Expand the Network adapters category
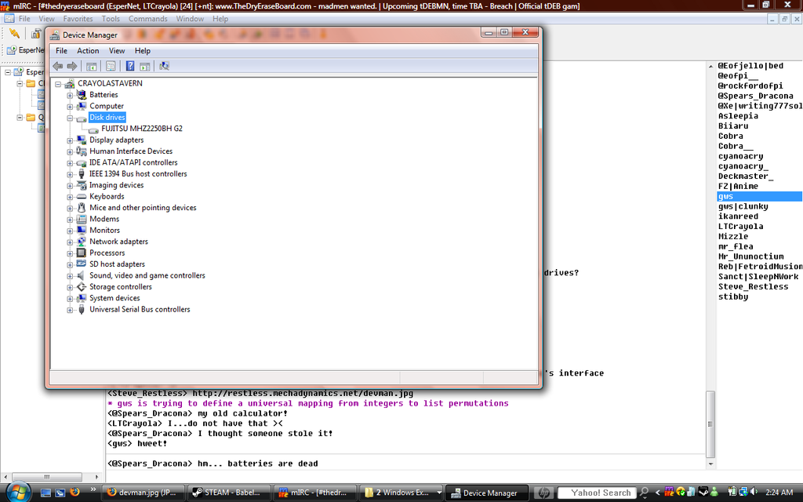This screenshot has width=803, height=502. point(70,242)
